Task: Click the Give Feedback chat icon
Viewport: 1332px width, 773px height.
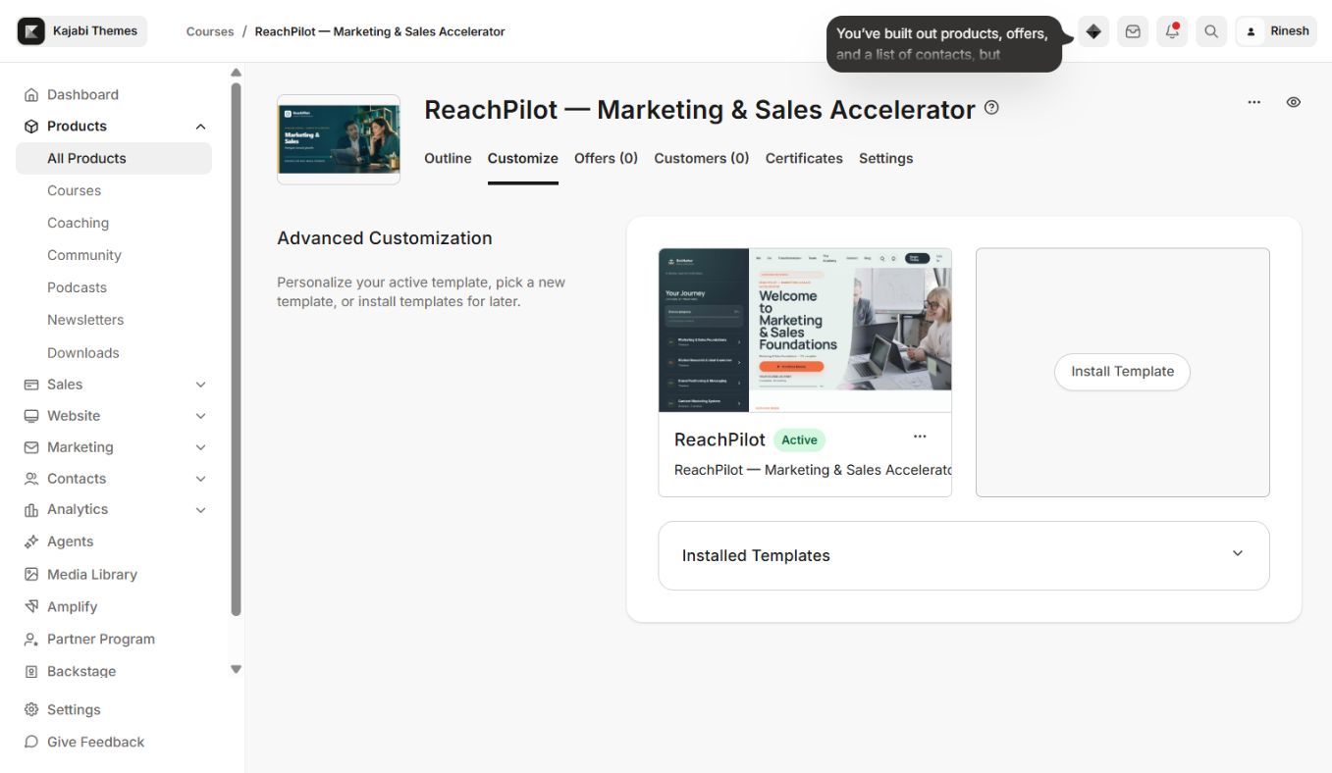Action: [30, 743]
